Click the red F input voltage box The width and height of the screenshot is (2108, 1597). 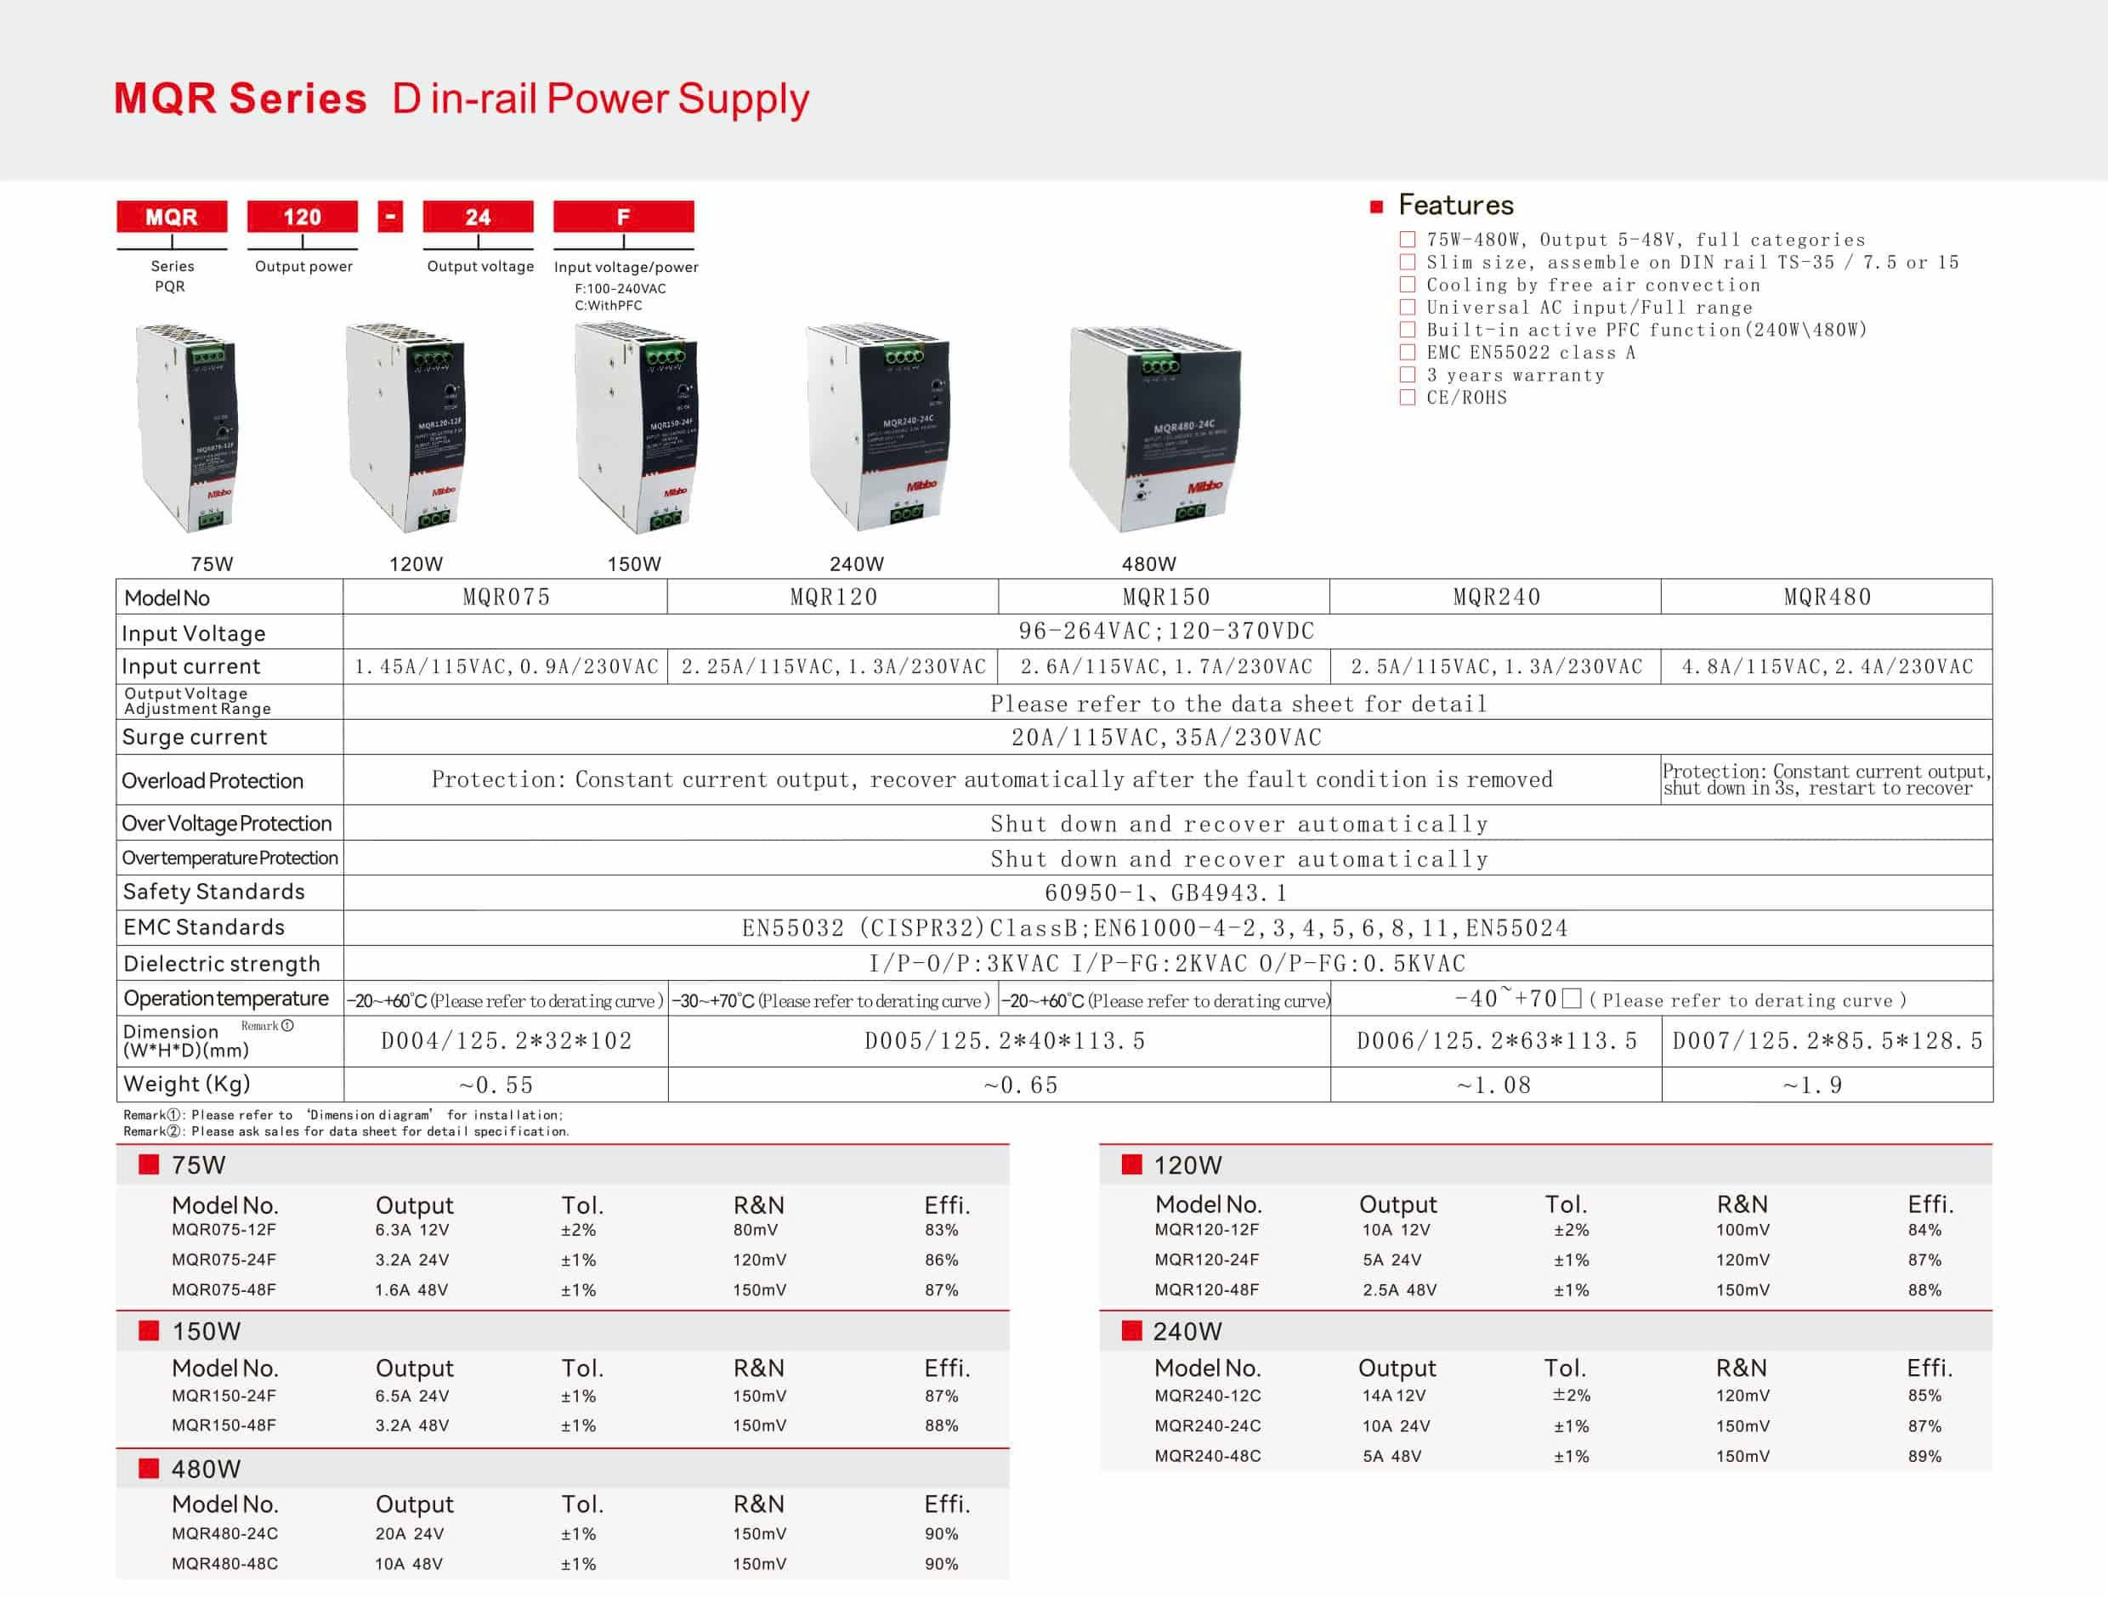point(623,216)
